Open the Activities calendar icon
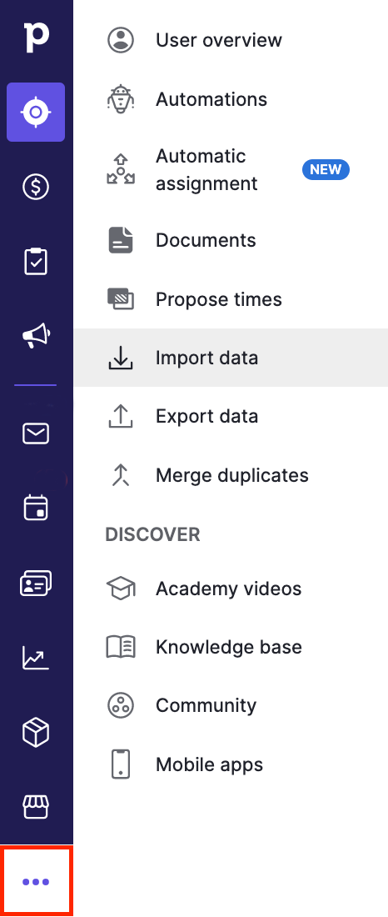The image size is (388, 917). point(36,507)
